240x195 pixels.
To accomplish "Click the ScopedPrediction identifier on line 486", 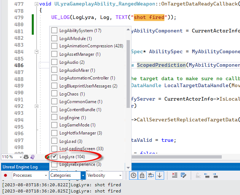I will pyautogui.click(x=161, y=65).
